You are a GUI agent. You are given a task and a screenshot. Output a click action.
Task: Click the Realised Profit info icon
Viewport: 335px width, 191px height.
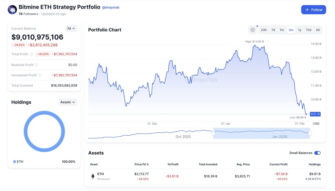tap(36, 65)
